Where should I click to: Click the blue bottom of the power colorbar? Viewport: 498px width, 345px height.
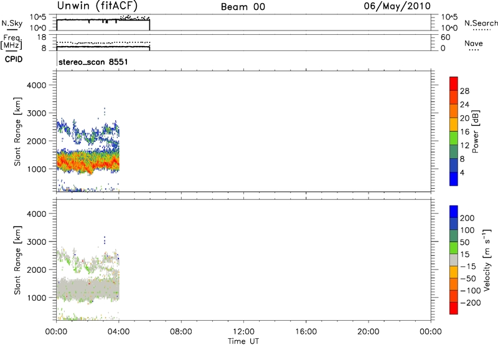click(x=454, y=179)
